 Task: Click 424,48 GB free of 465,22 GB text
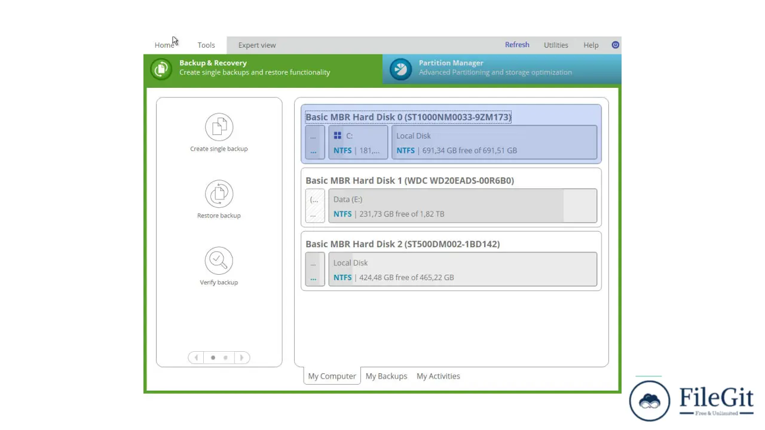point(406,277)
